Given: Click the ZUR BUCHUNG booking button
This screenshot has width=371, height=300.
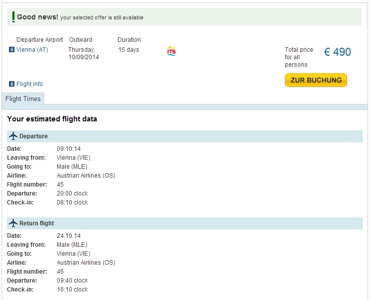Looking at the screenshot, I should point(316,80).
